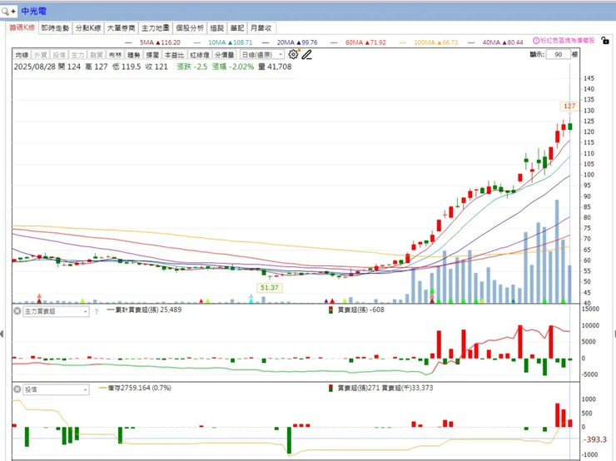Click the 5MA 116.20 legend
This screenshot has width=616, height=461.
coord(160,42)
